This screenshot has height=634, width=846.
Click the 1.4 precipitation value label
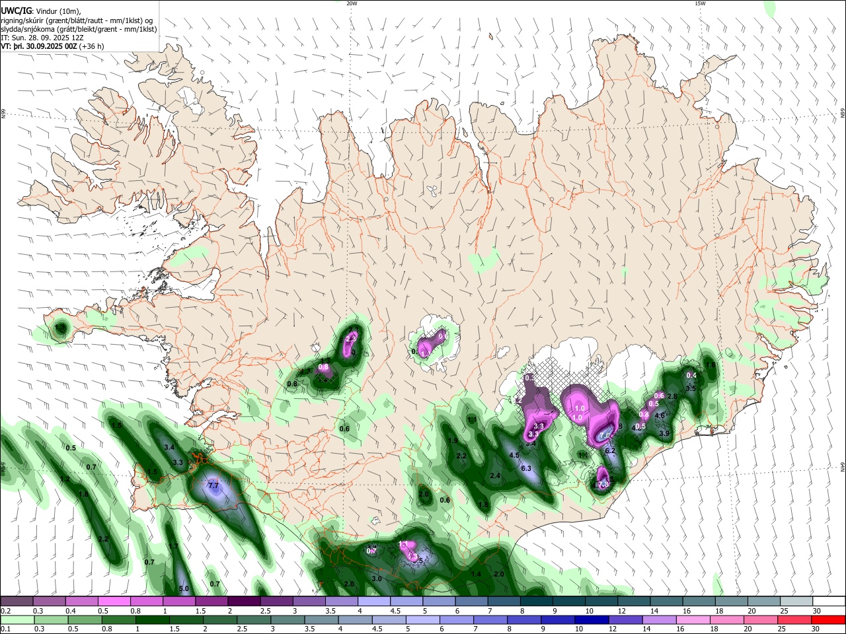(x=476, y=574)
